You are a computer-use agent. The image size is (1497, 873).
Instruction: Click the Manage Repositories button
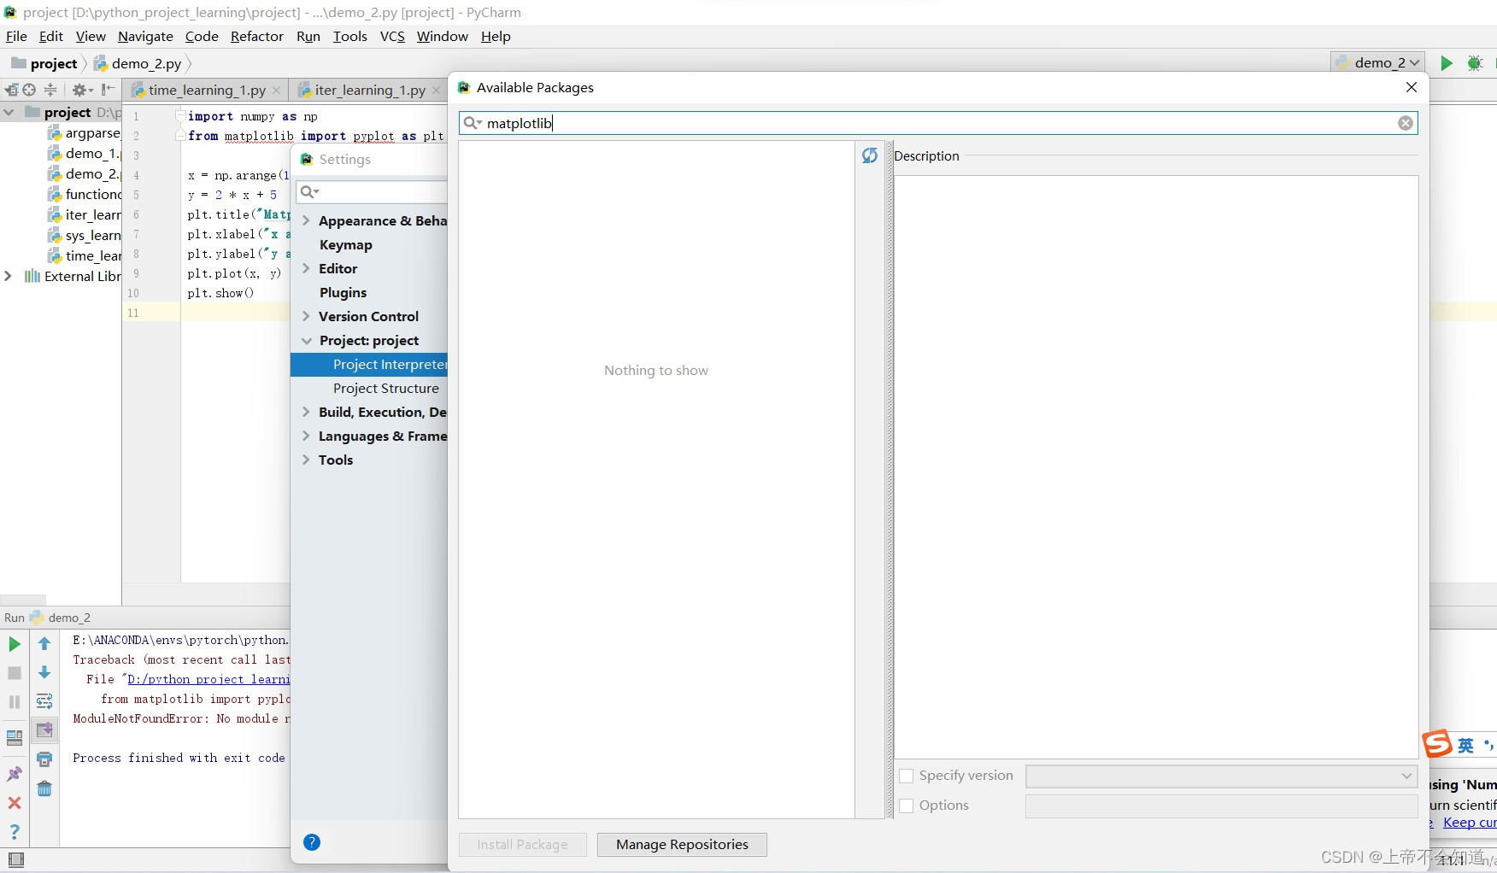682,844
